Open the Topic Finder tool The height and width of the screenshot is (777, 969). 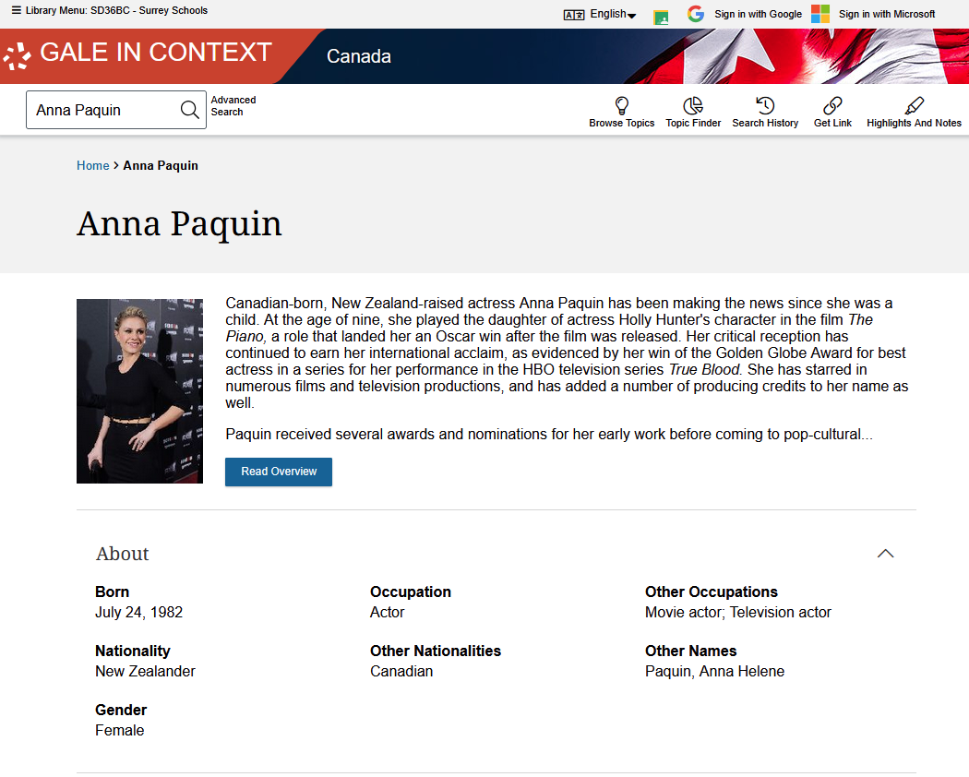point(693,112)
